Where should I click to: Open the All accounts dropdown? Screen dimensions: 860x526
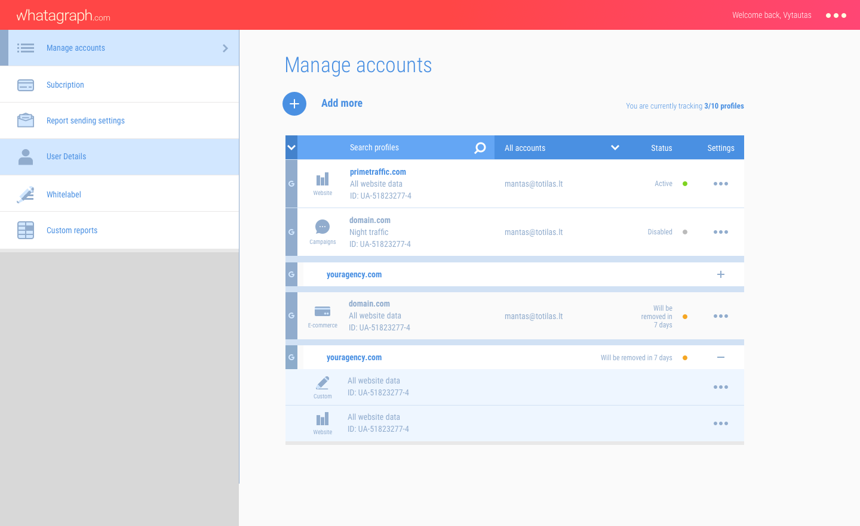(561, 148)
